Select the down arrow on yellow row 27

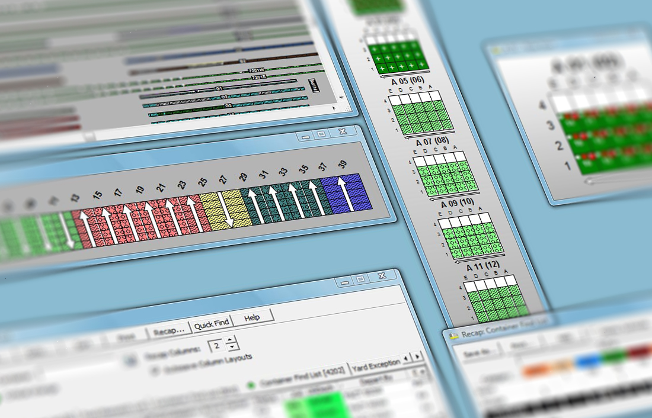pos(226,210)
